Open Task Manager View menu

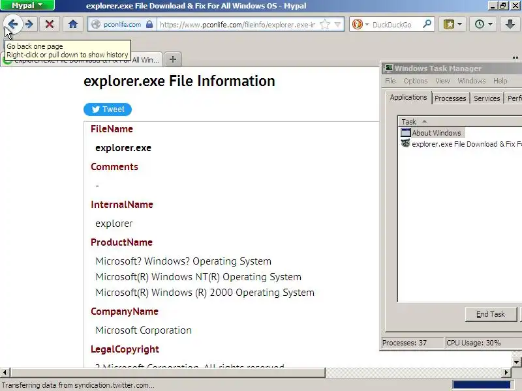click(x=442, y=81)
